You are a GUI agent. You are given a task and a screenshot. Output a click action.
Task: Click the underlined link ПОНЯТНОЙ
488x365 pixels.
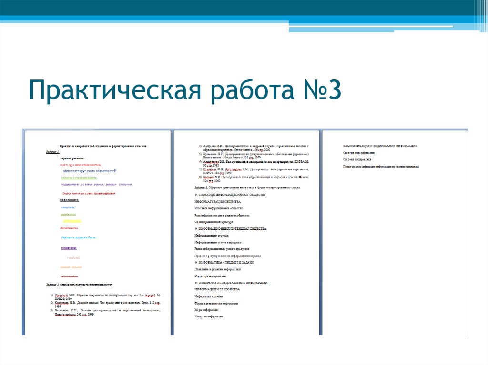click(x=69, y=248)
